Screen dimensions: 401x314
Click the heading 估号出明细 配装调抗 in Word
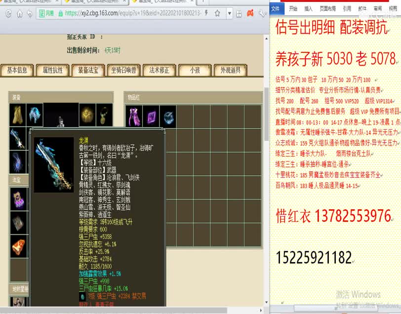pos(332,27)
